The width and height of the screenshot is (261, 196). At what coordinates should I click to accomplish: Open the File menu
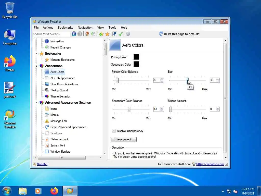36,28
